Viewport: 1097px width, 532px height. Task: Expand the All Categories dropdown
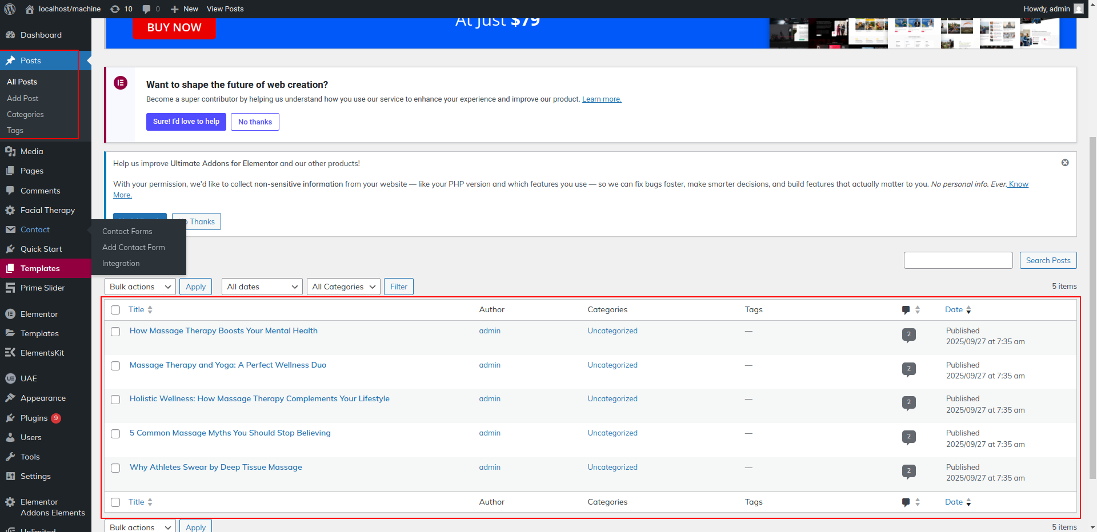point(343,287)
